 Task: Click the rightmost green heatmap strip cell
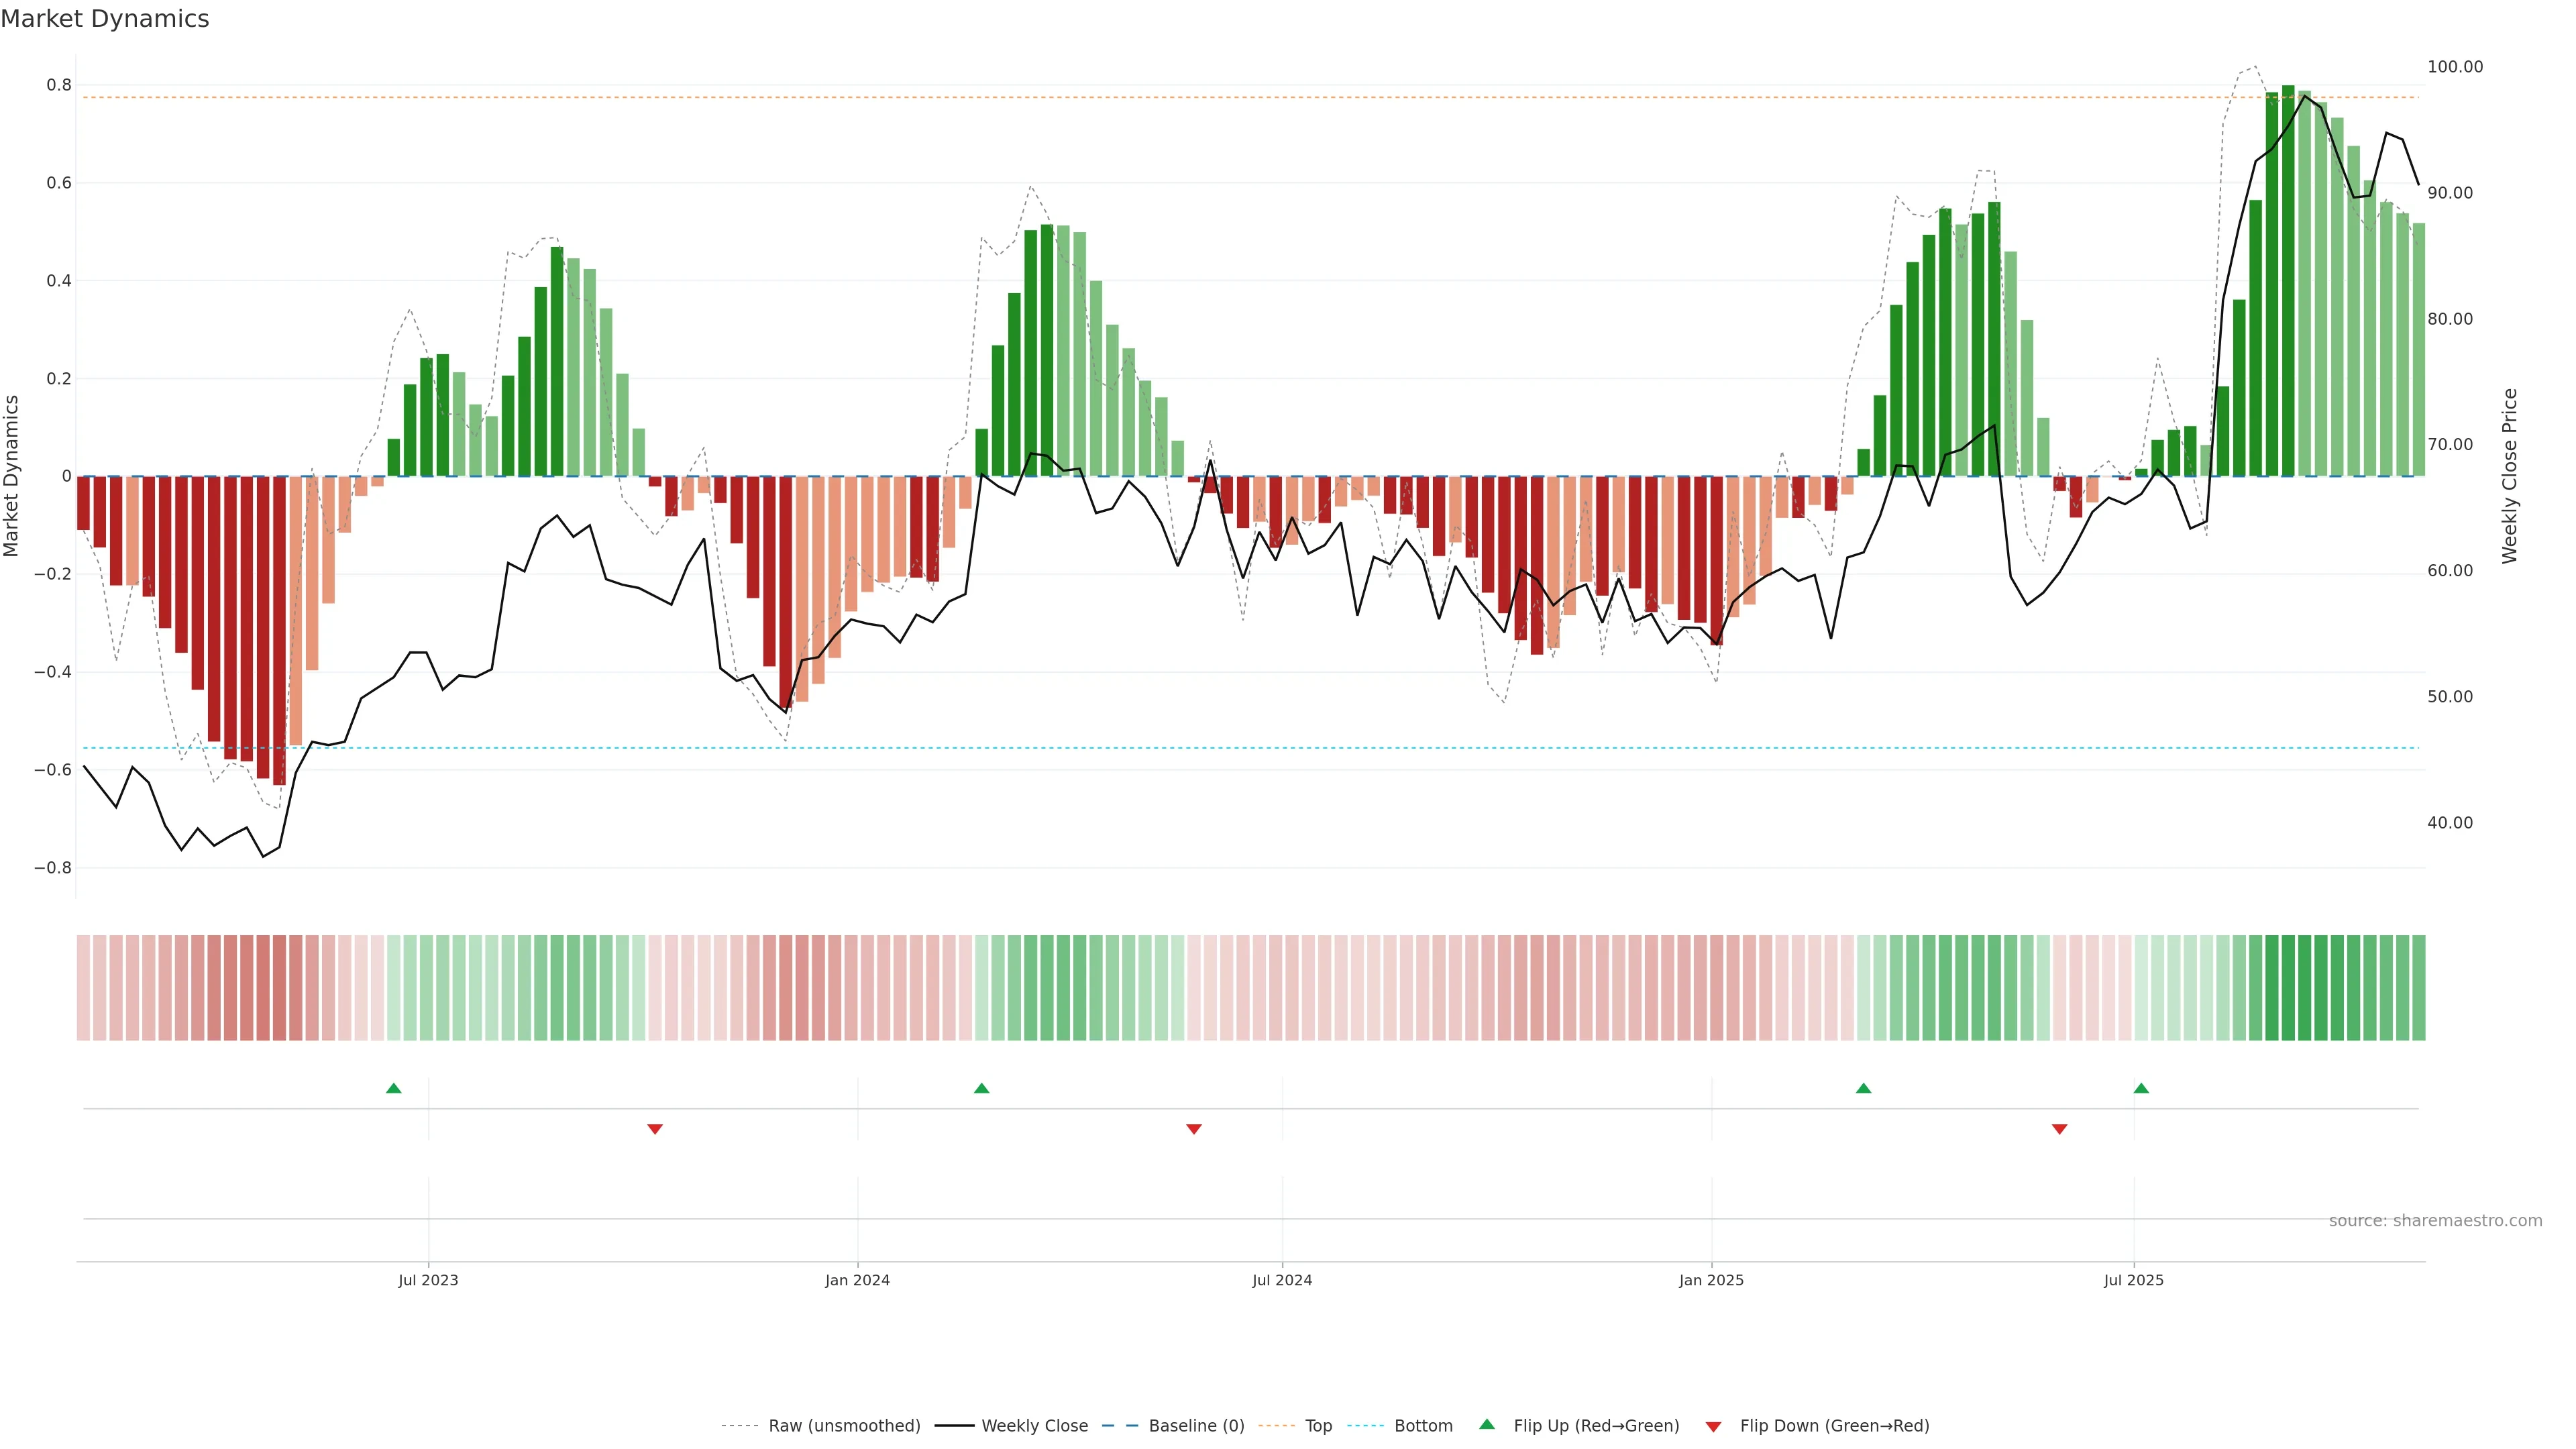tap(2418, 987)
